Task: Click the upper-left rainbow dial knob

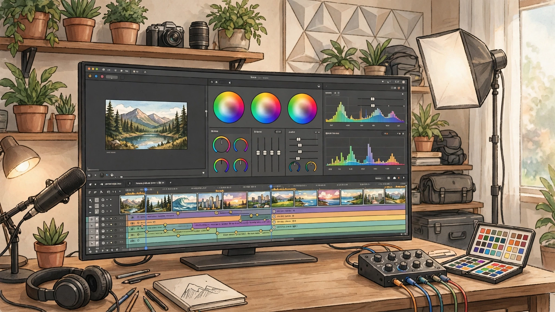Action: (x=221, y=145)
